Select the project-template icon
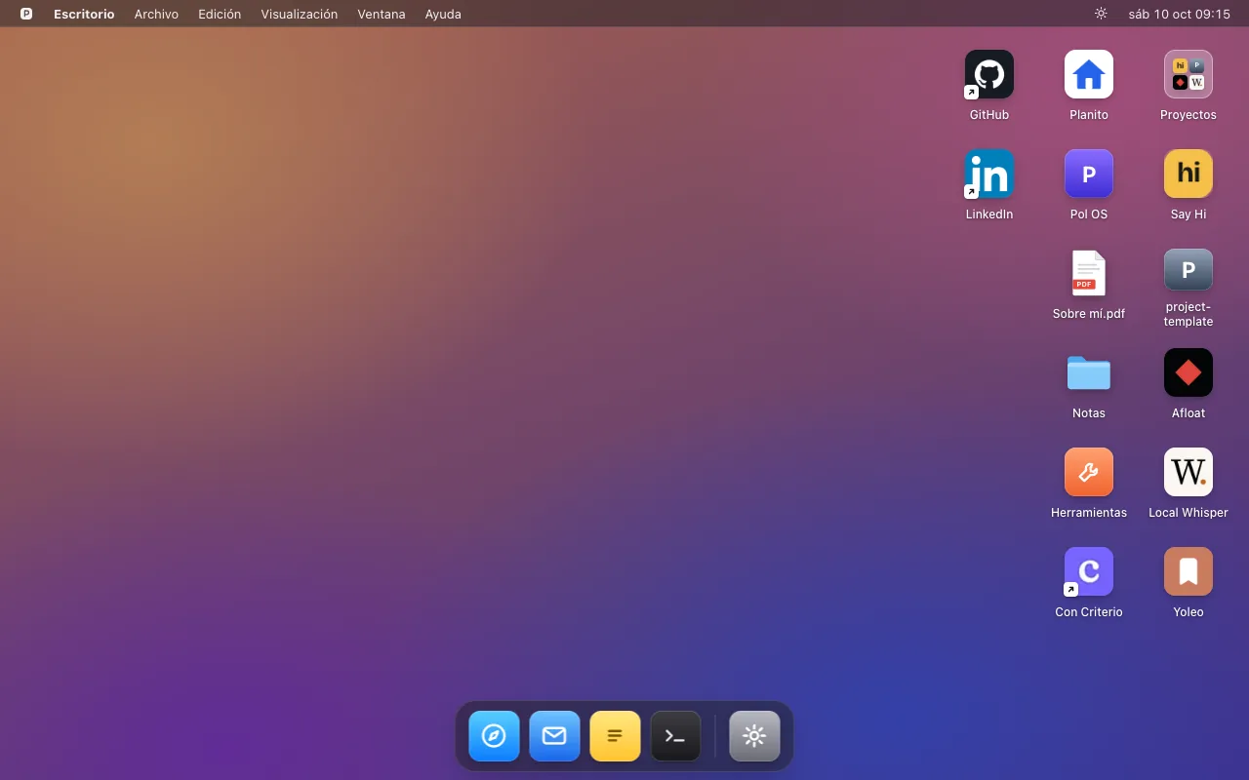Screen dimensions: 1249x780 point(1189,270)
